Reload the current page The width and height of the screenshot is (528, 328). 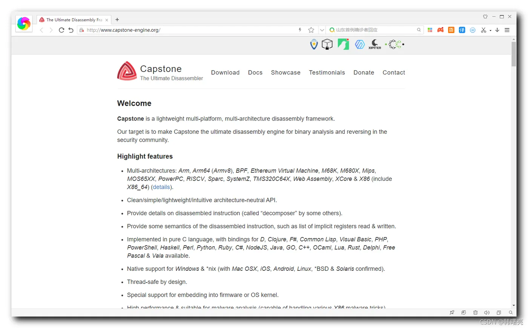click(61, 30)
